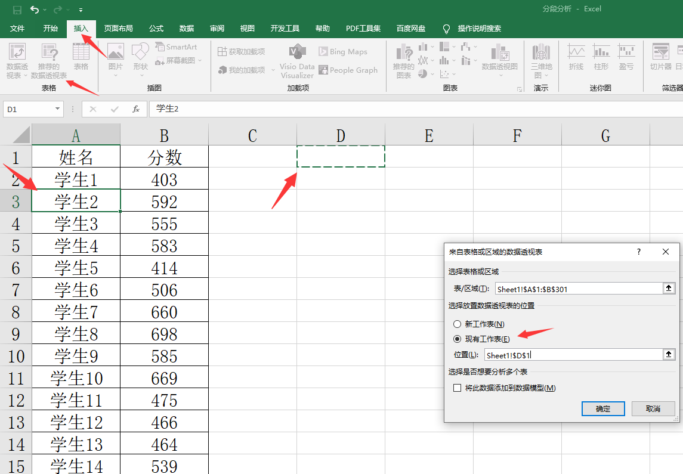Click the insert function fx icon

tap(136, 109)
